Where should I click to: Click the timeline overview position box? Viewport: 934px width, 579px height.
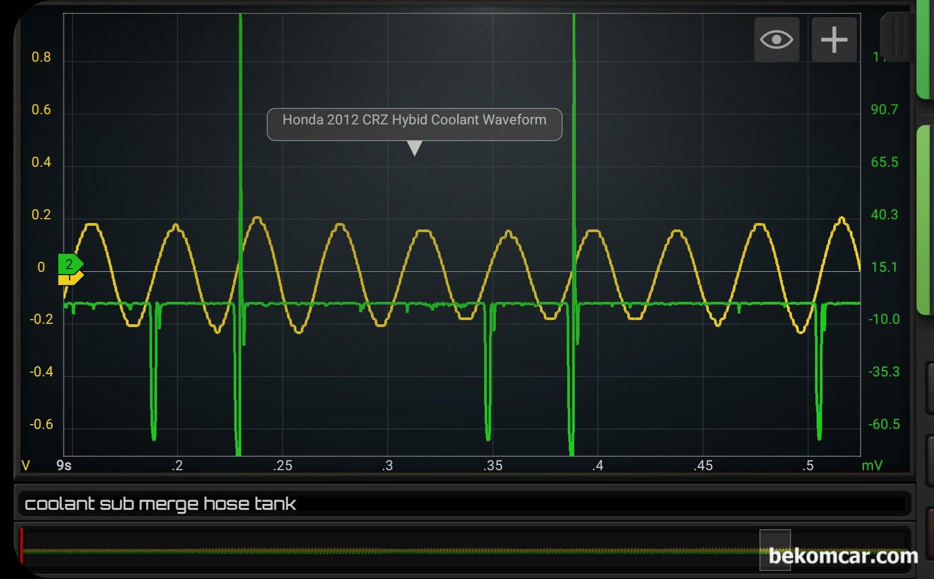(x=774, y=547)
